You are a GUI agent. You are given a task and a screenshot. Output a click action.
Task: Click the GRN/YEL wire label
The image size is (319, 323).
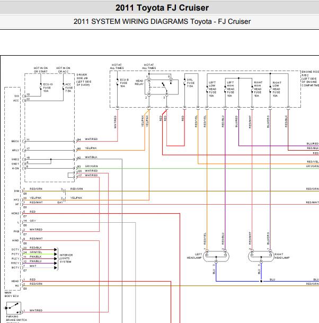(x=36, y=252)
